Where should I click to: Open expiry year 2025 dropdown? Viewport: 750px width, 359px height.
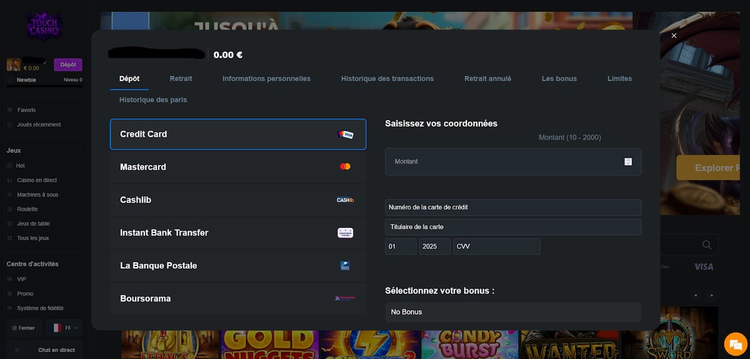click(435, 247)
